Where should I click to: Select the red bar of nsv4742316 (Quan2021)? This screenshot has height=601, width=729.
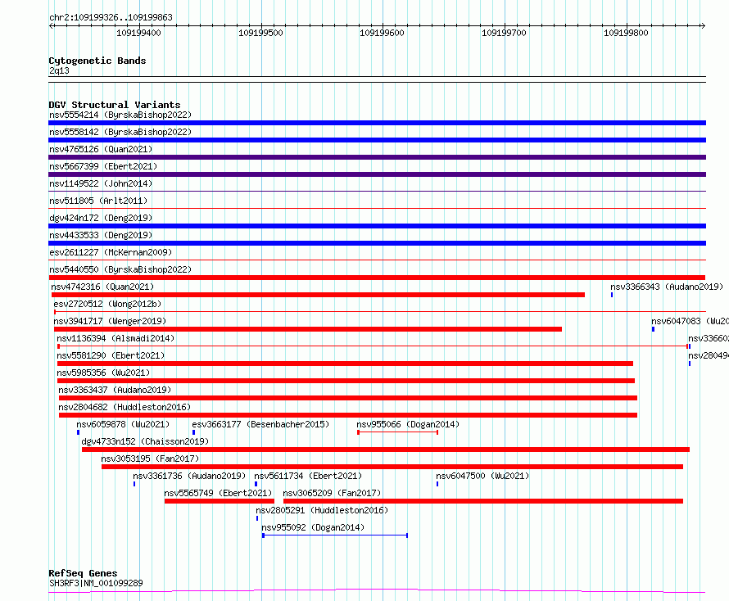(318, 295)
